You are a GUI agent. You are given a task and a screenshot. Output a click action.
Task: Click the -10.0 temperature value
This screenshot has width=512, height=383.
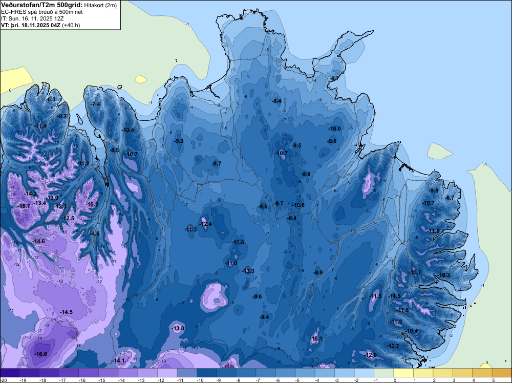pyautogui.click(x=335, y=129)
